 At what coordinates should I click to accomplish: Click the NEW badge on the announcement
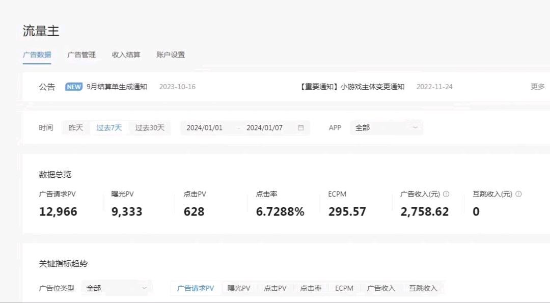[74, 87]
